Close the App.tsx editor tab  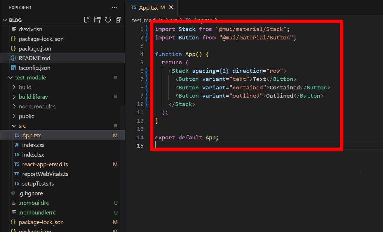[x=171, y=8]
